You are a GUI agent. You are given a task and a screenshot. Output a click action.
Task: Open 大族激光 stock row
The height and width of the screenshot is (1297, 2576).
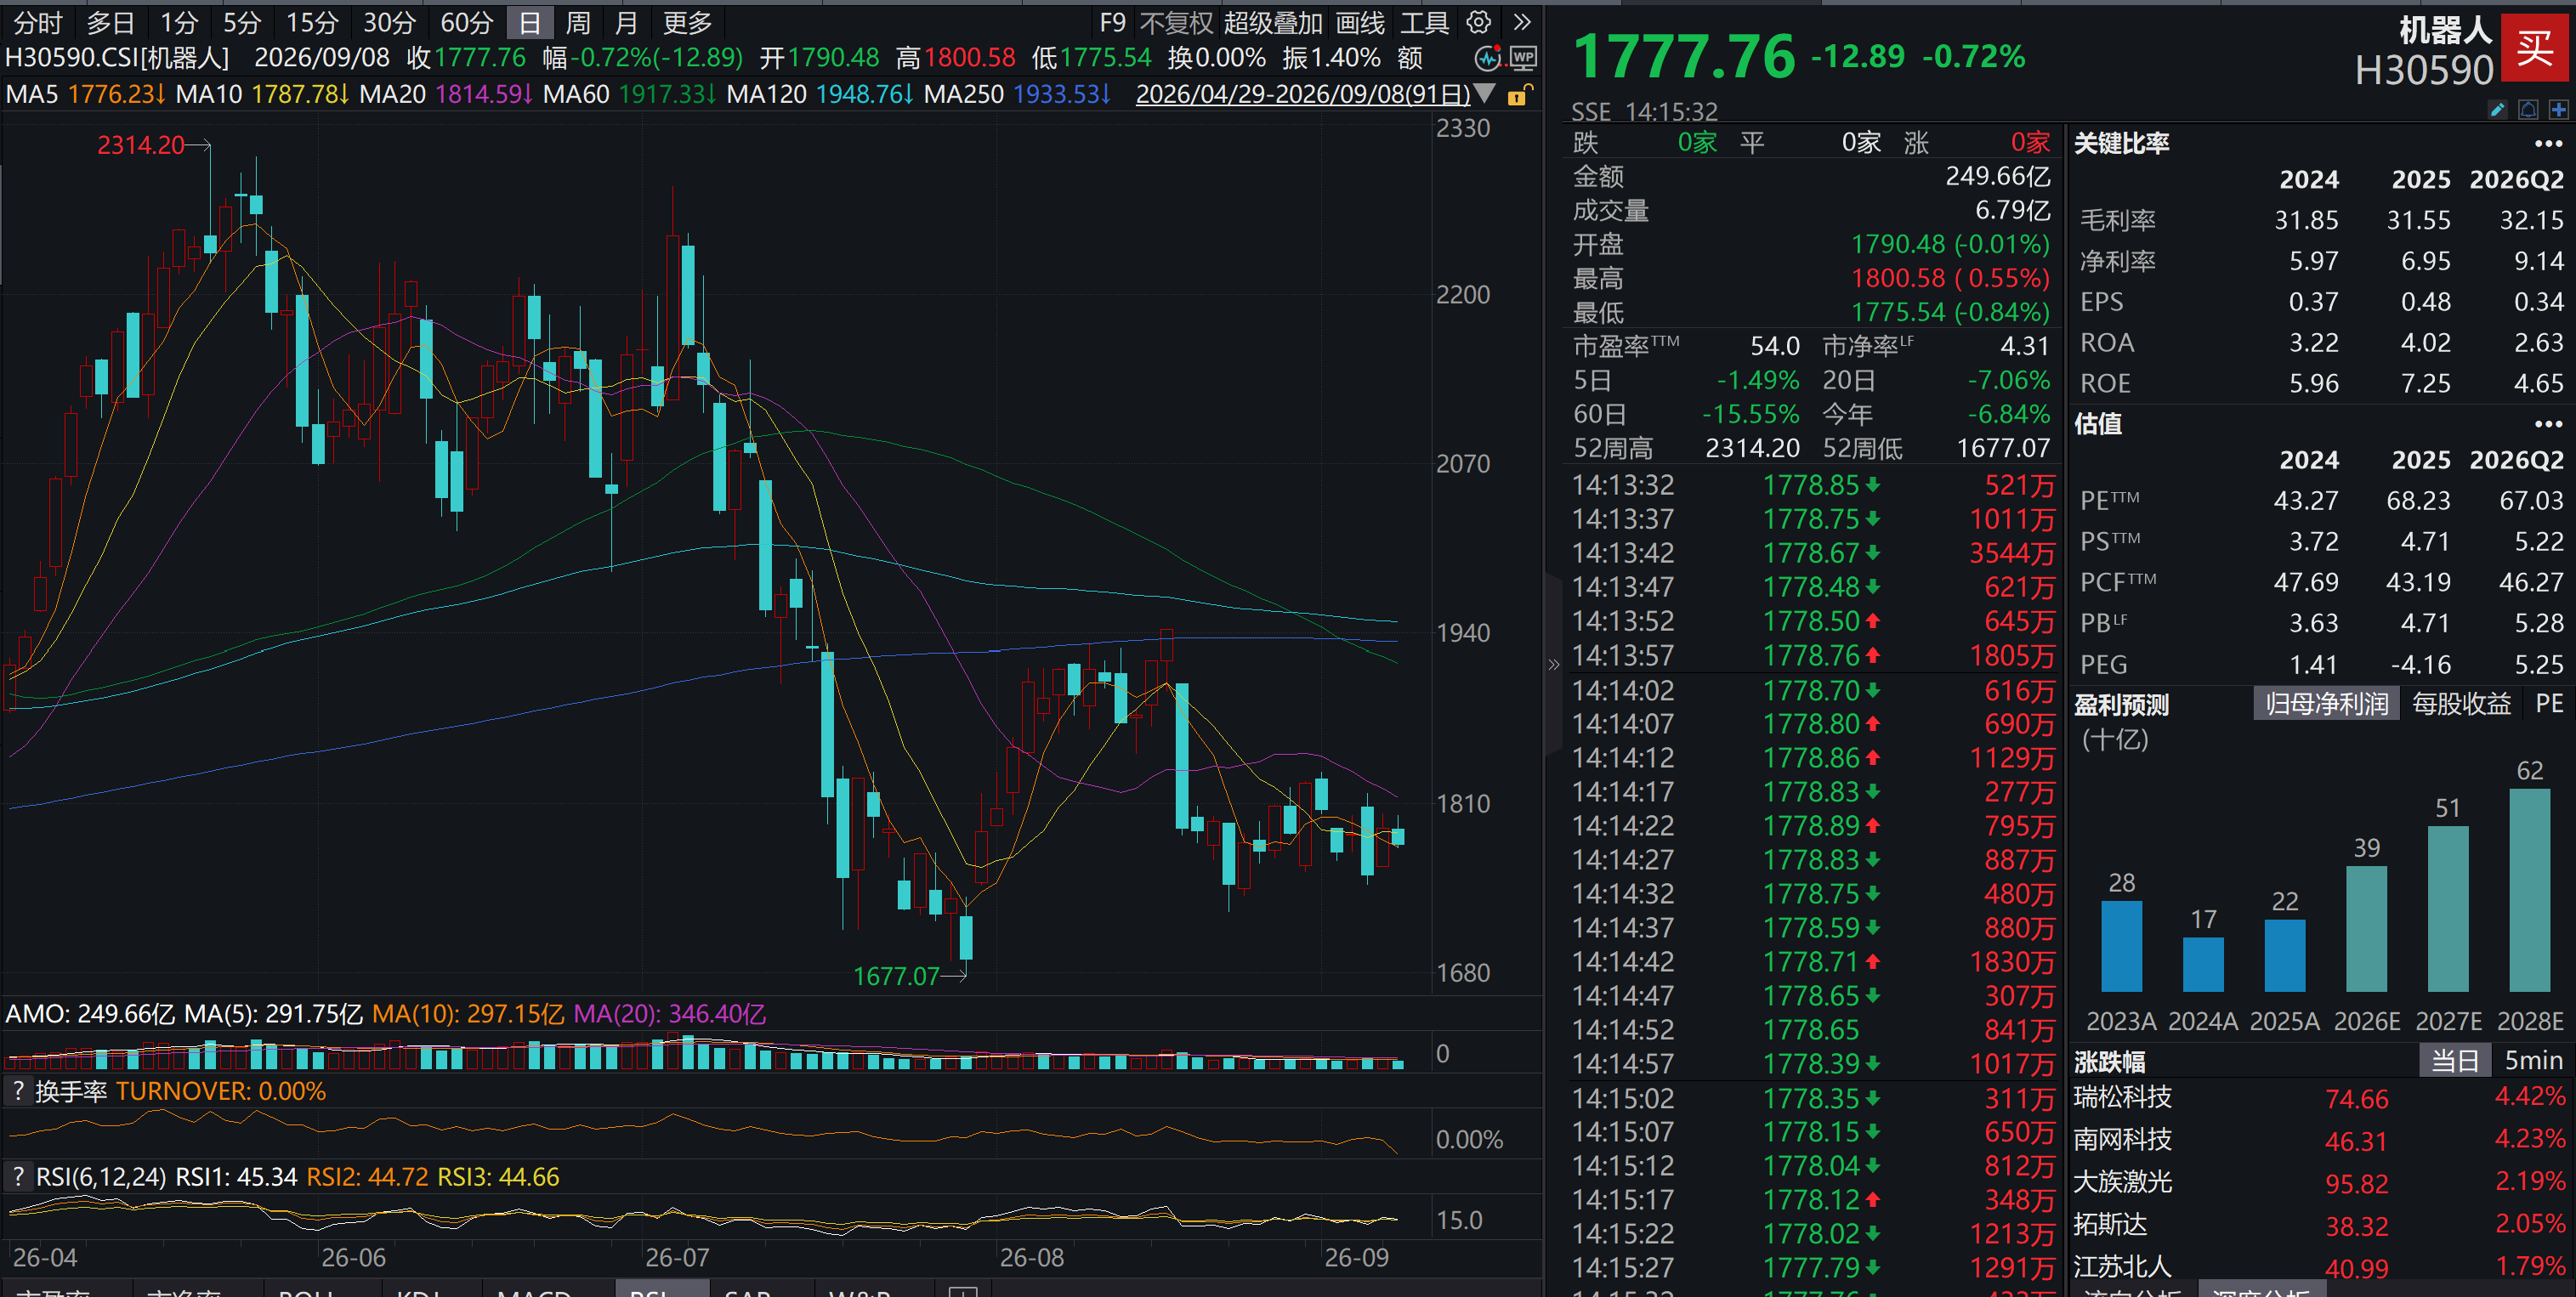(2319, 1182)
